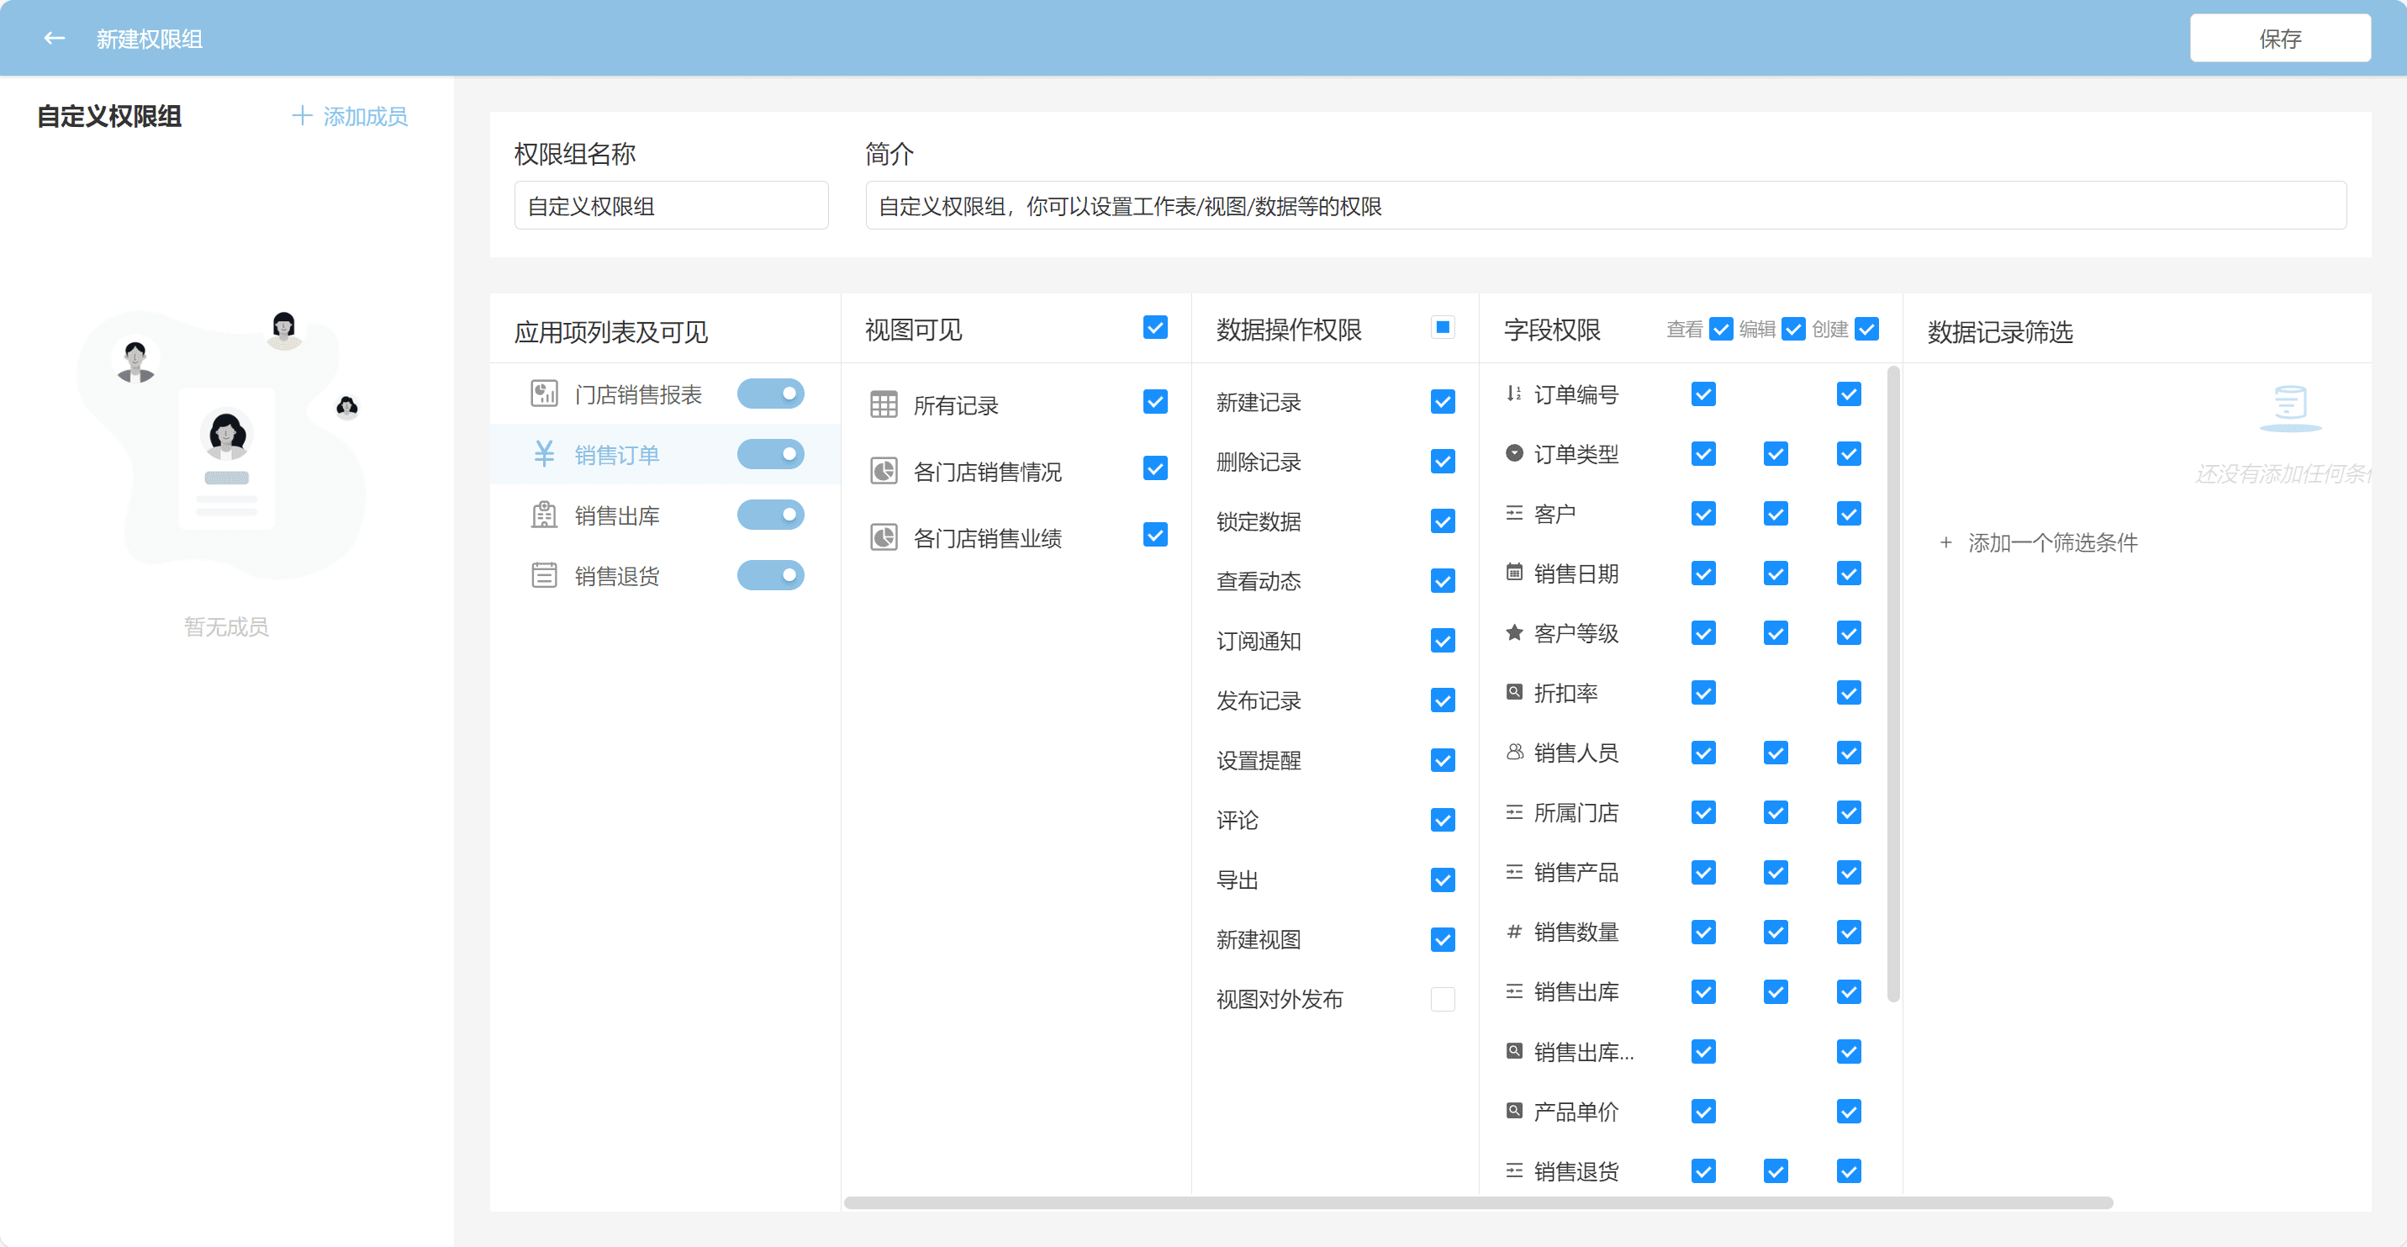Click the 销售退货 list icon
Viewport: 2407px width, 1247px height.
coord(544,575)
